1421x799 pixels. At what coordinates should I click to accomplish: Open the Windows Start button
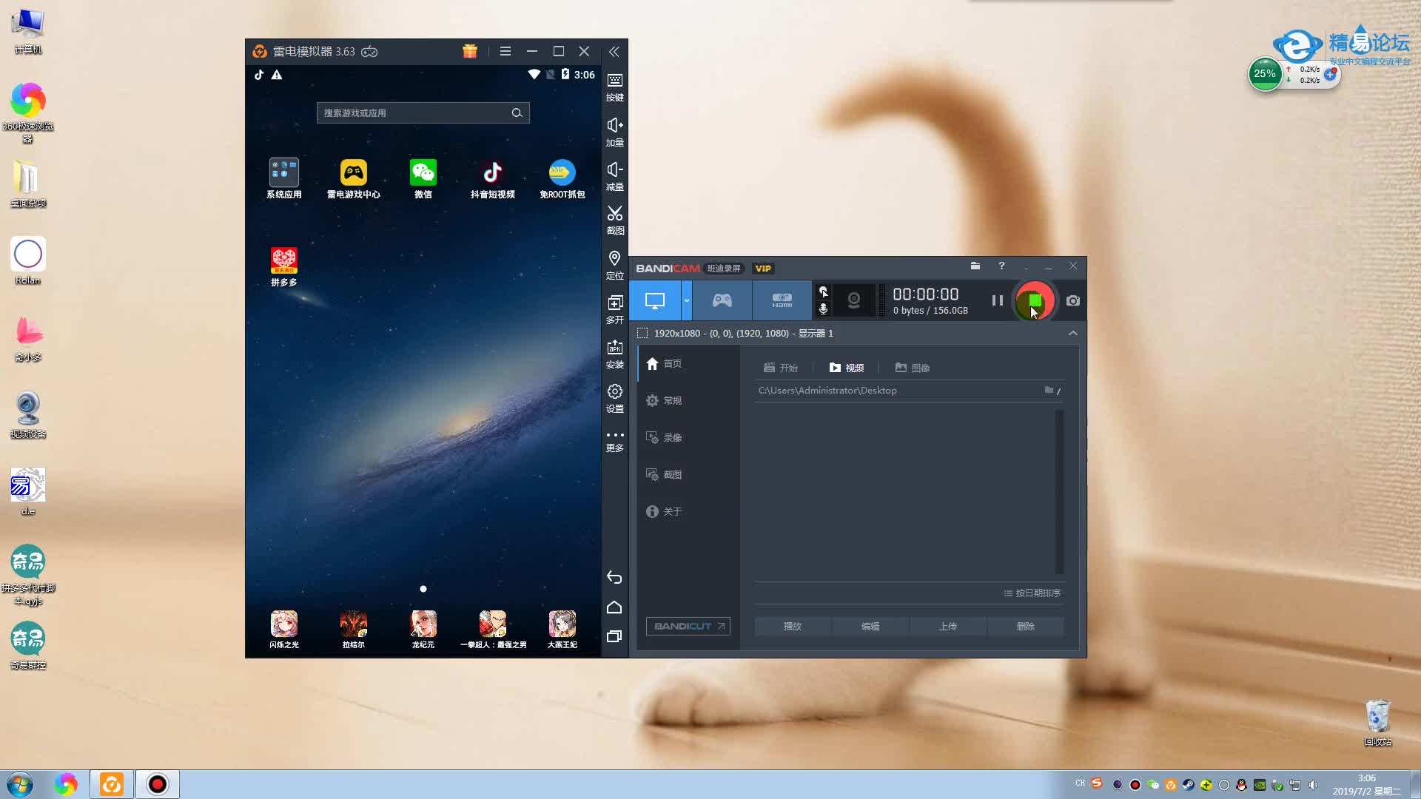[20, 784]
